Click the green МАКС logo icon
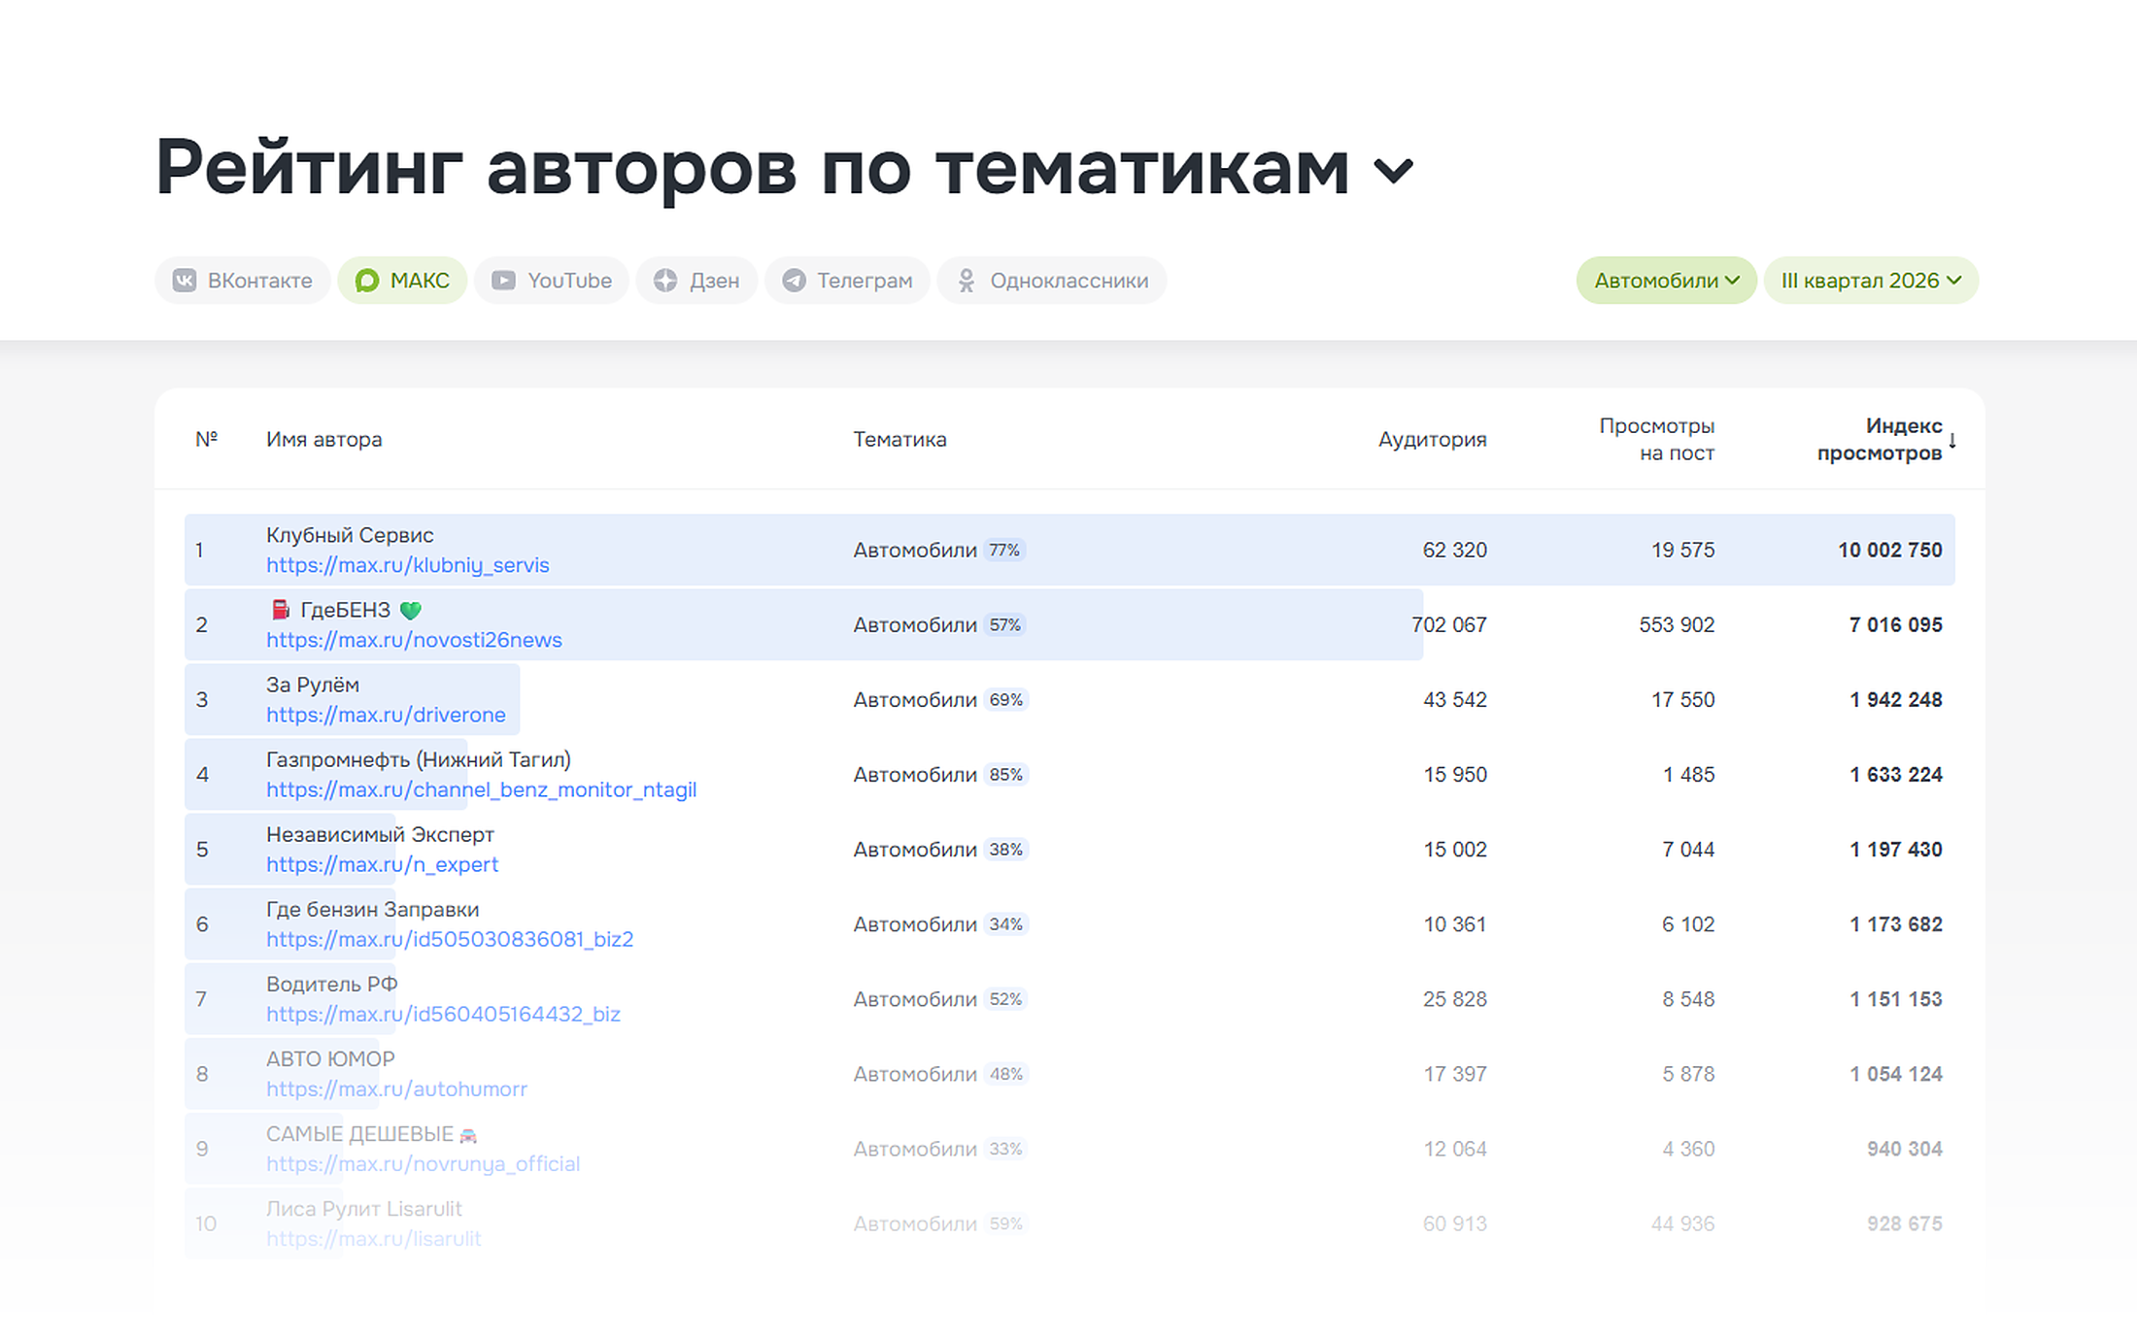Image resolution: width=2137 pixels, height=1339 pixels. [367, 281]
